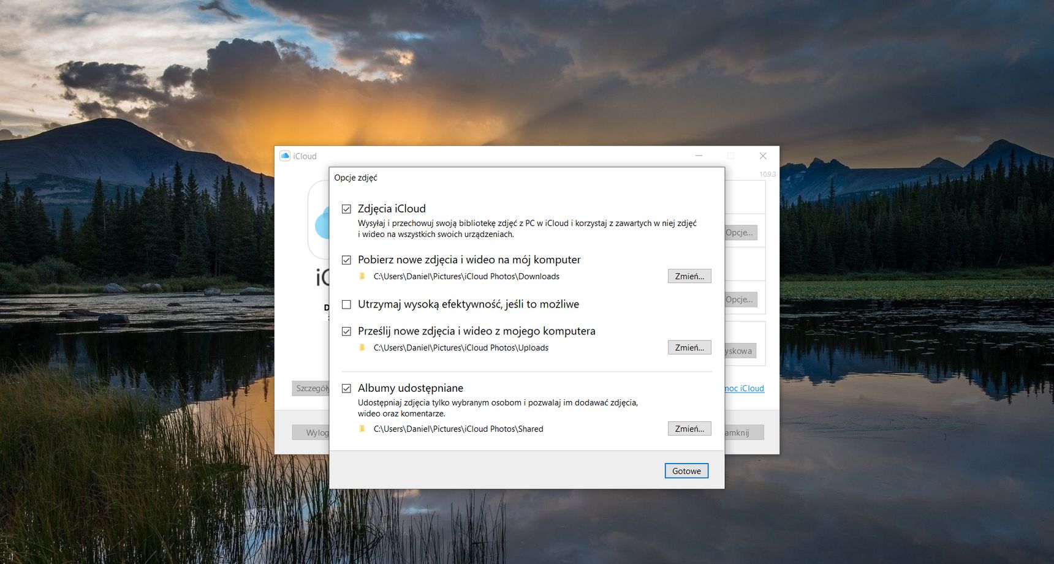Click Prześlij nowe zdjęcia i wideo label
1054x564 pixels.
[477, 331]
